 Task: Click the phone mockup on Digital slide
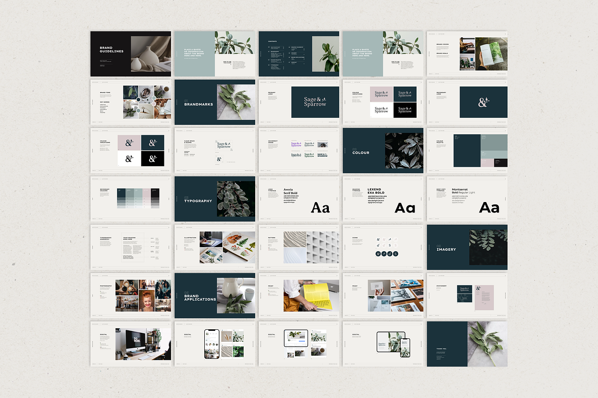pyautogui.click(x=212, y=343)
